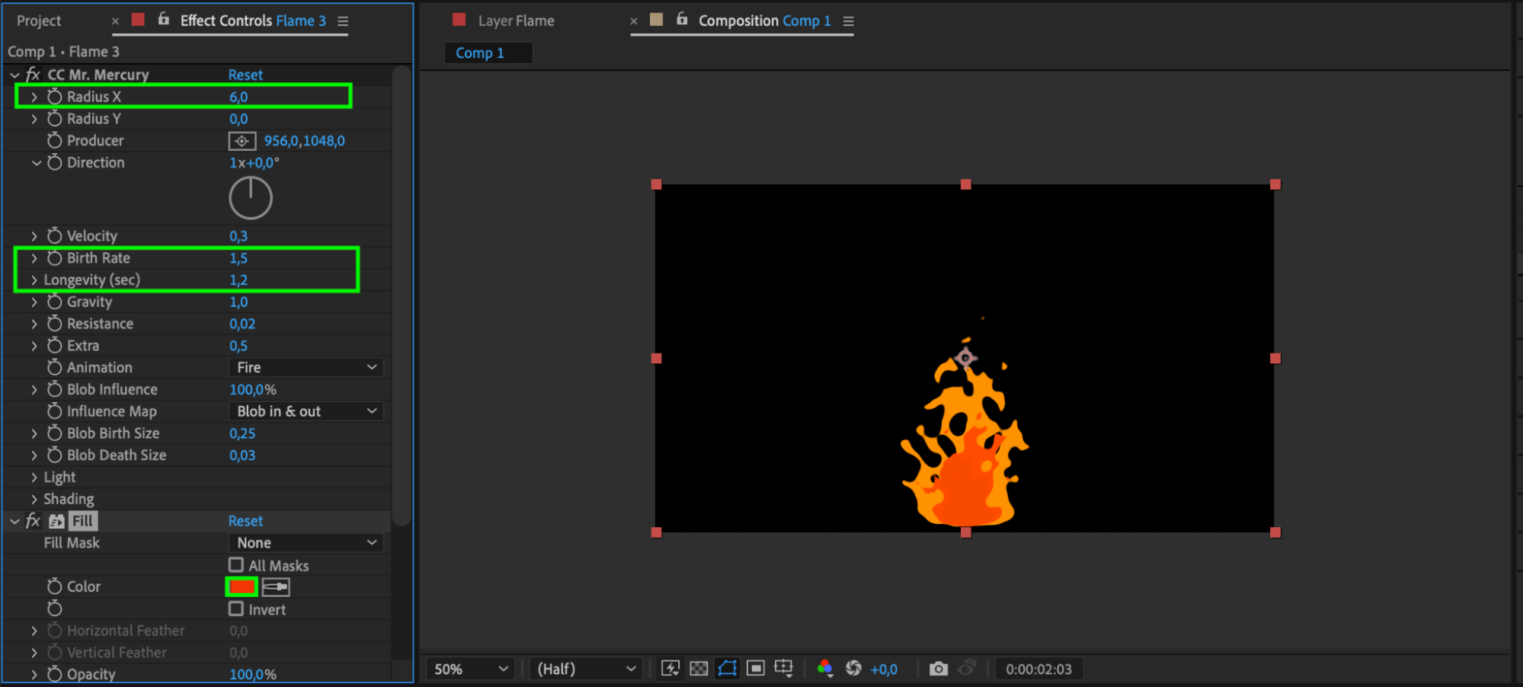This screenshot has height=687, width=1523.
Task: Switch to the Layer Flame tab
Action: click(516, 21)
